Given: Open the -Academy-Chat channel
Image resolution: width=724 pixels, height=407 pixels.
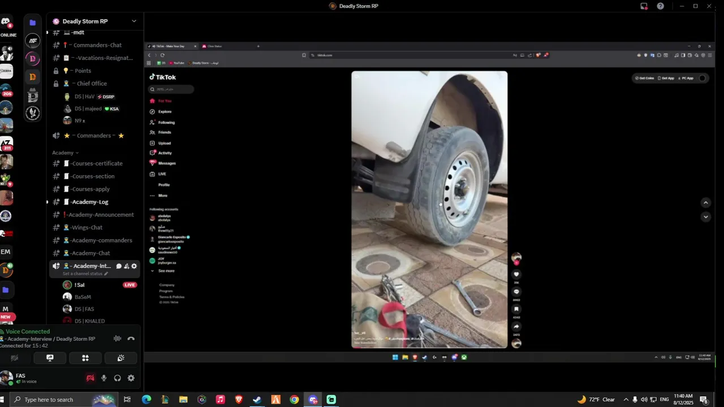Looking at the screenshot, I should point(95,253).
